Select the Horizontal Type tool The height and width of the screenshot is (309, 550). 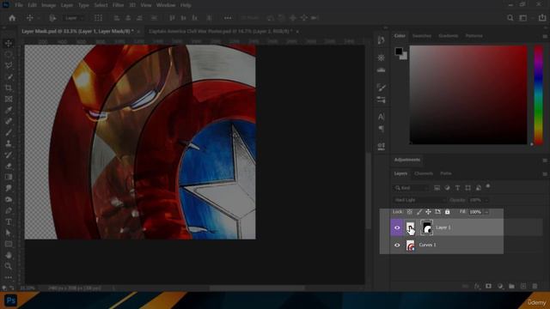(x=9, y=221)
